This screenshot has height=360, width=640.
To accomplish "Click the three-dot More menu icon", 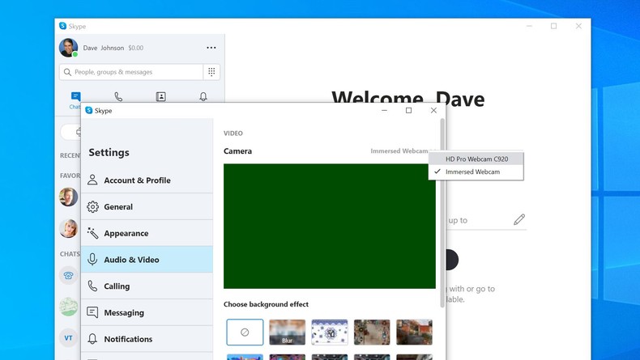I will 211,48.
